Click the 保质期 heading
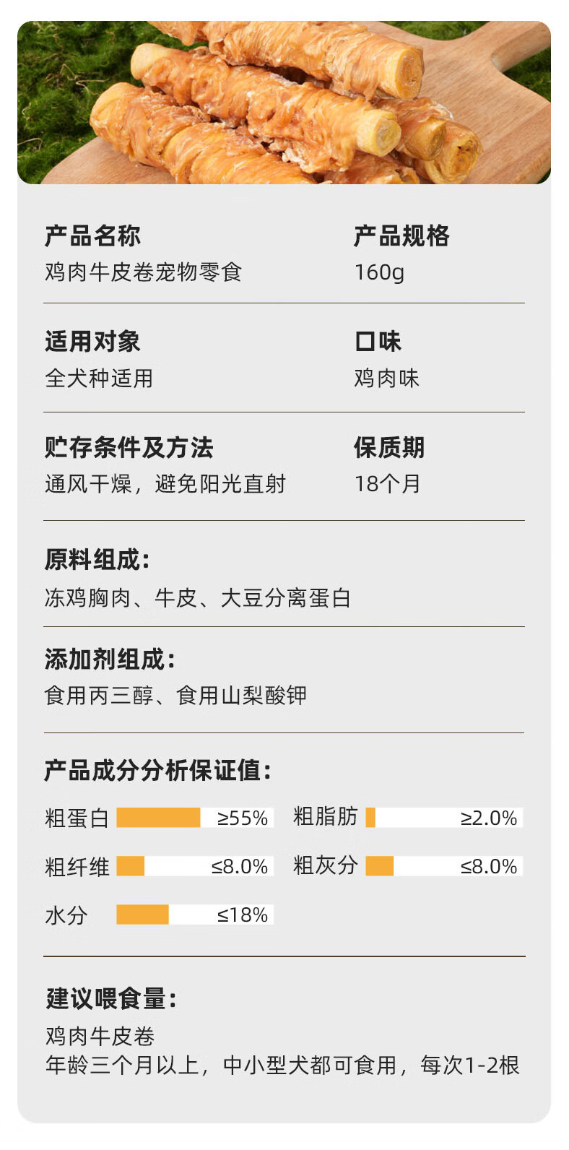569x1150 pixels. click(389, 448)
